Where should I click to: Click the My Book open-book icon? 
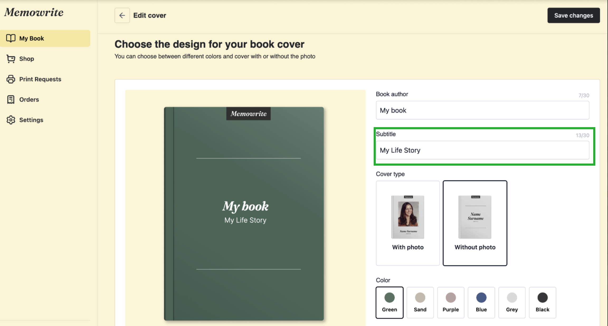(x=11, y=38)
